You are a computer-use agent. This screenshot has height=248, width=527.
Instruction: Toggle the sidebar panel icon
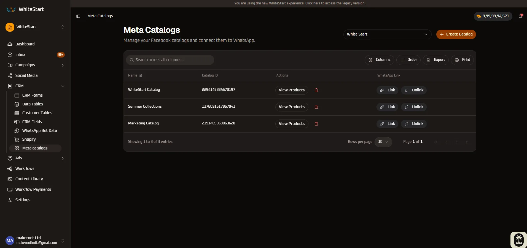pos(78,16)
